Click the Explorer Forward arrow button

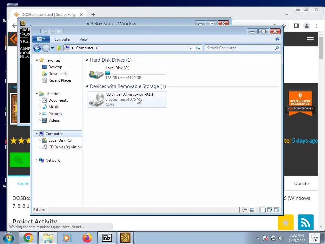(x=46, y=48)
